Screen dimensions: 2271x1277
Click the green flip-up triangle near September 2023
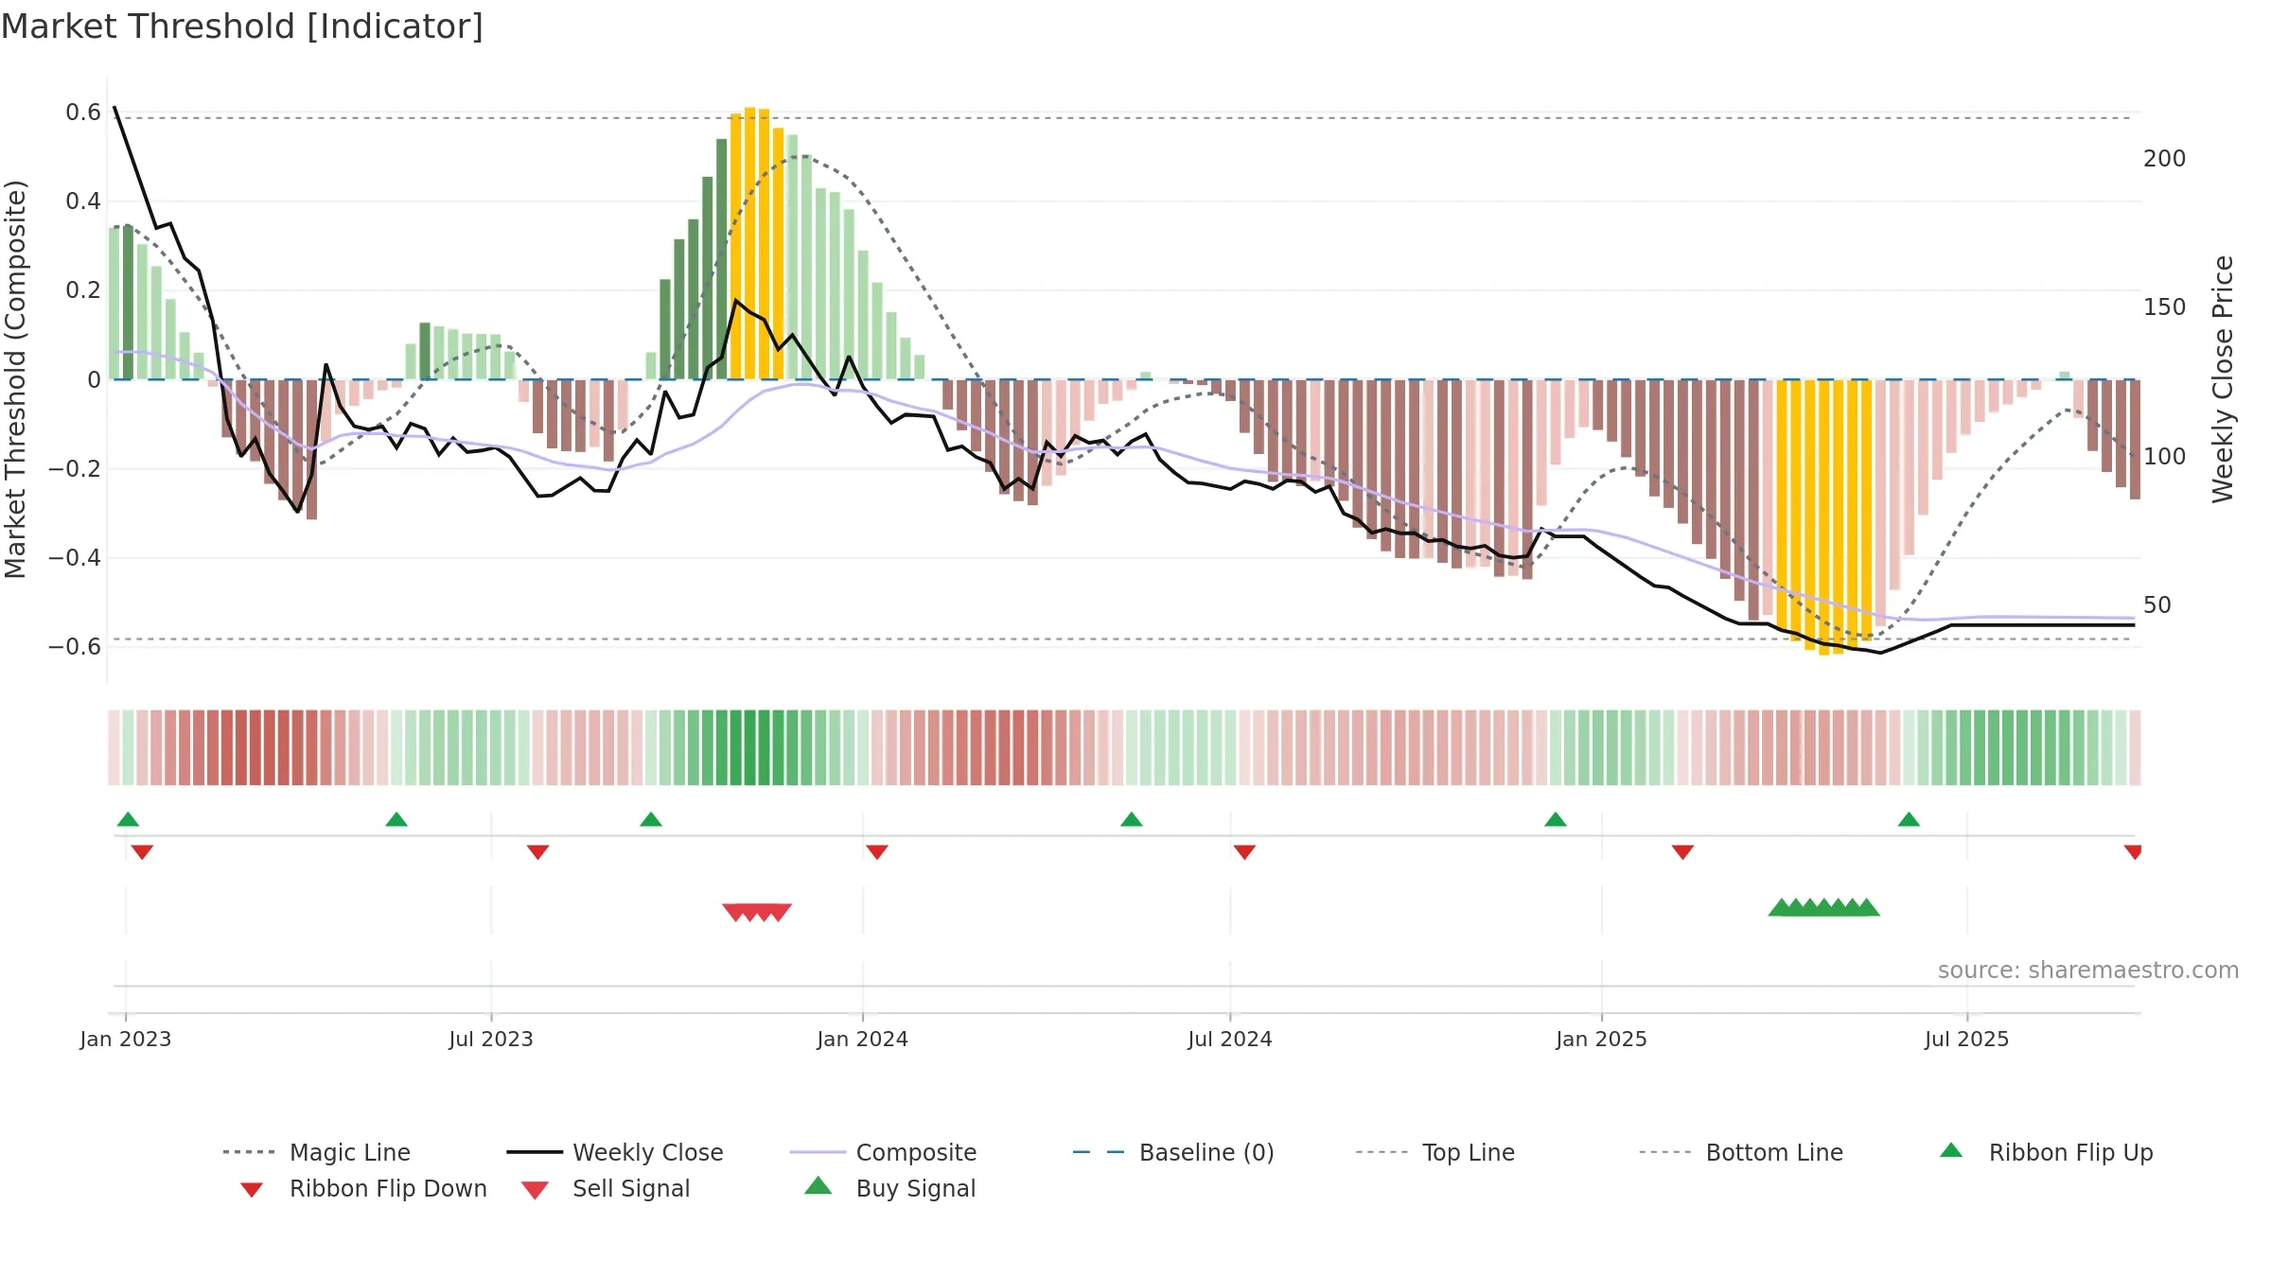tap(651, 819)
